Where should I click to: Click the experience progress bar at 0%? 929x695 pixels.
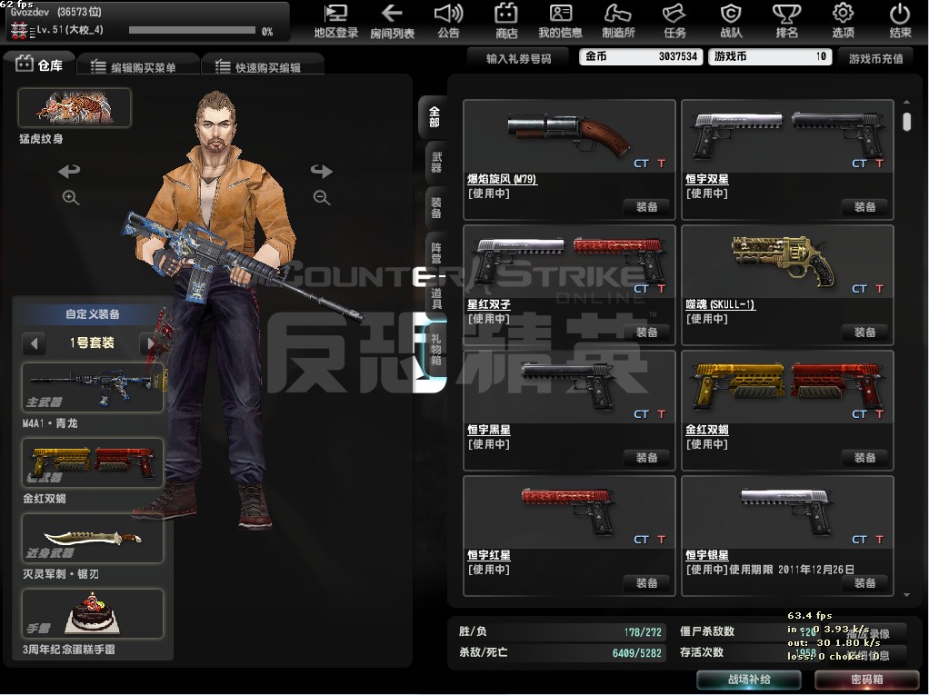(x=192, y=30)
